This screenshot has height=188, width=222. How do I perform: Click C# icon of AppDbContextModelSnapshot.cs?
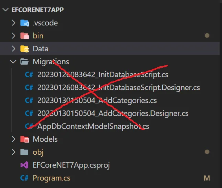pyautogui.click(x=29, y=126)
